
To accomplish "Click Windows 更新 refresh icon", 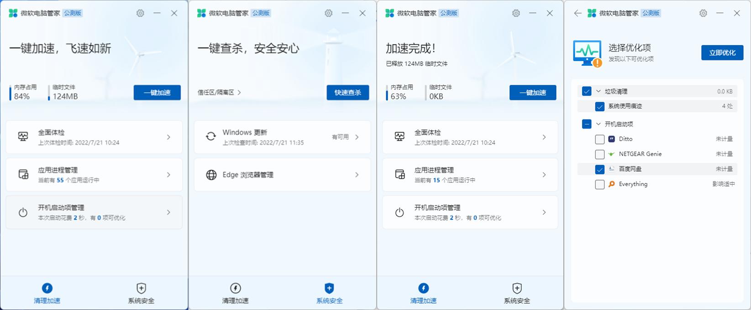I will pyautogui.click(x=211, y=137).
